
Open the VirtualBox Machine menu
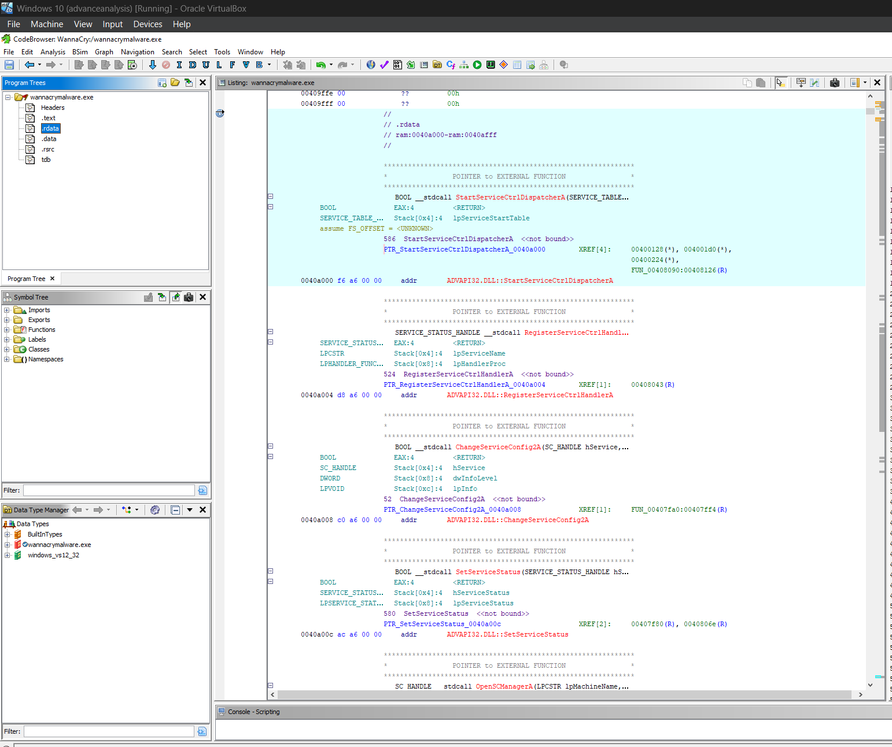coord(47,24)
